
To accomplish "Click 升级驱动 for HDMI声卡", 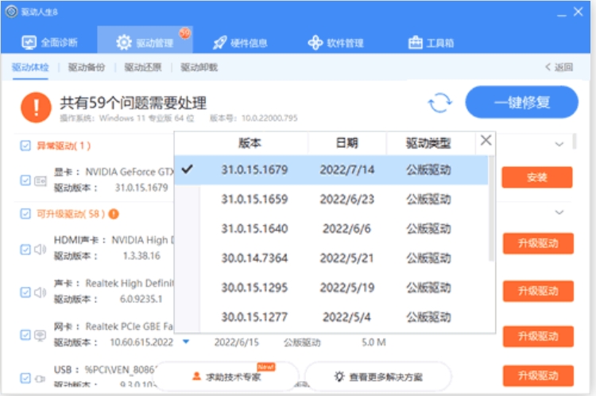I will tap(538, 243).
